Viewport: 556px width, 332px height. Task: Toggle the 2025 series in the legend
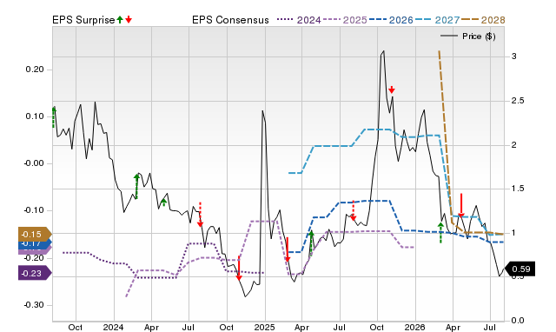click(345, 20)
